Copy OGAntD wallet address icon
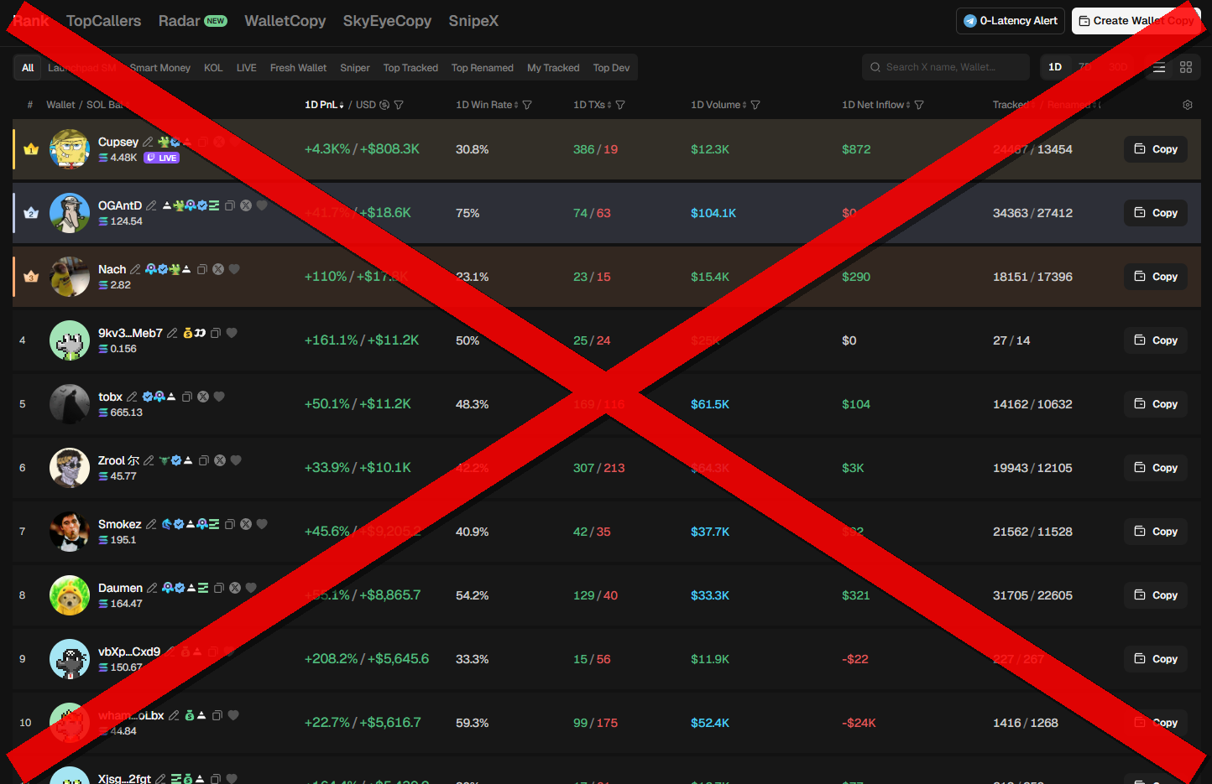The width and height of the screenshot is (1212, 784). point(229,205)
